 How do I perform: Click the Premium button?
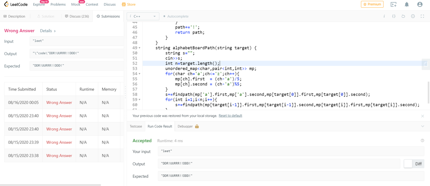[x=372, y=4]
